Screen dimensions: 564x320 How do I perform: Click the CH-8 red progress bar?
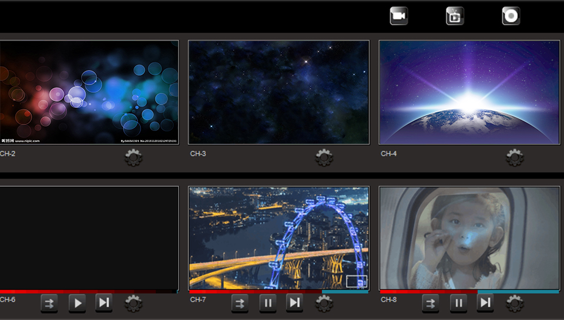[x=428, y=291]
